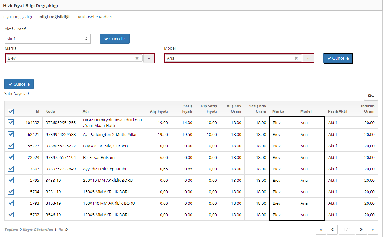Click Güncelle button beside Model field
This screenshot has height=237, width=383.
[338, 58]
